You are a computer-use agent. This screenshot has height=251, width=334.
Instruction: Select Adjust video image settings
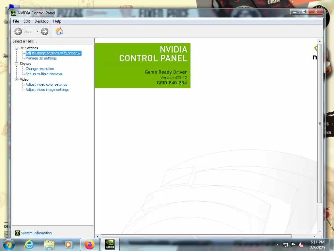pos(47,90)
